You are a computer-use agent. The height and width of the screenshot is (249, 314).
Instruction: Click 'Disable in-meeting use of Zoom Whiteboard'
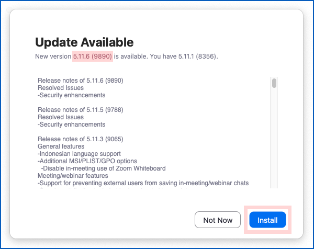pyautogui.click(x=104, y=168)
